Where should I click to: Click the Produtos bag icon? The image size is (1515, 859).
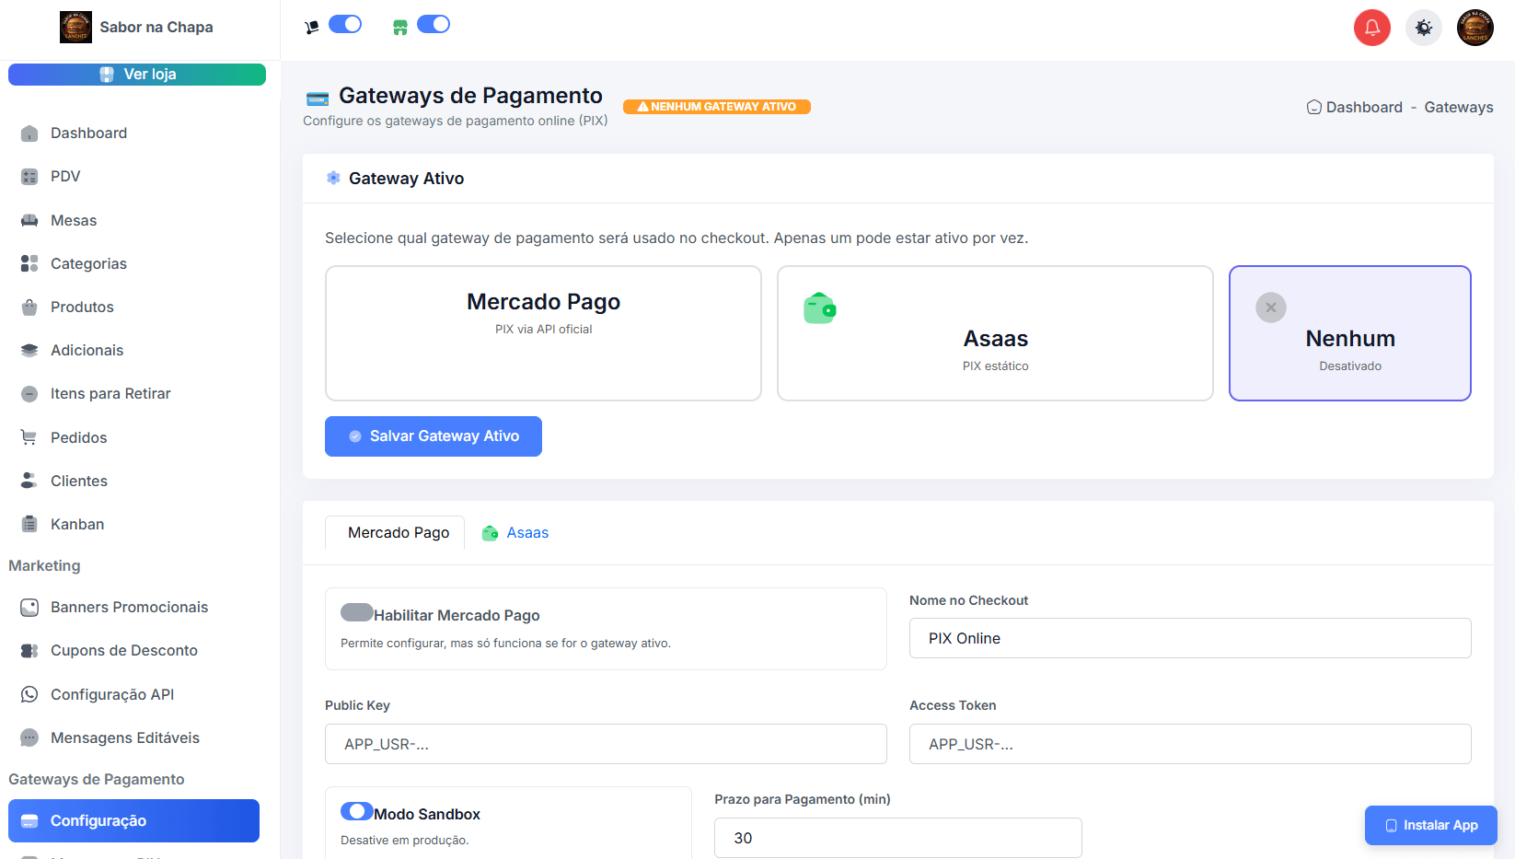click(x=29, y=308)
